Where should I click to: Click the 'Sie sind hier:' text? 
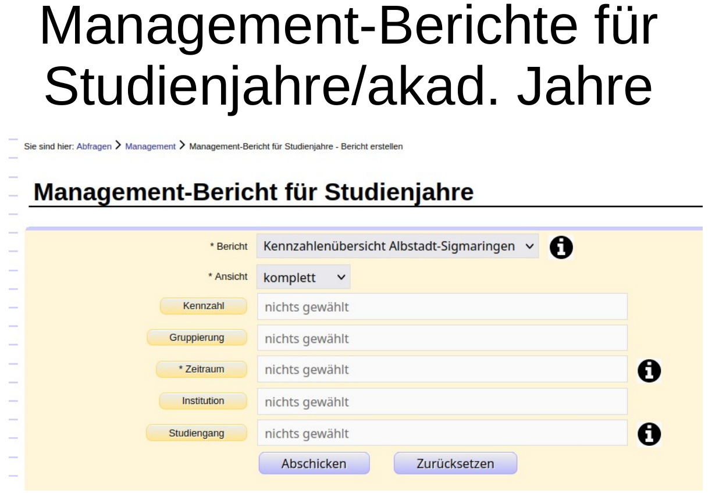click(49, 146)
